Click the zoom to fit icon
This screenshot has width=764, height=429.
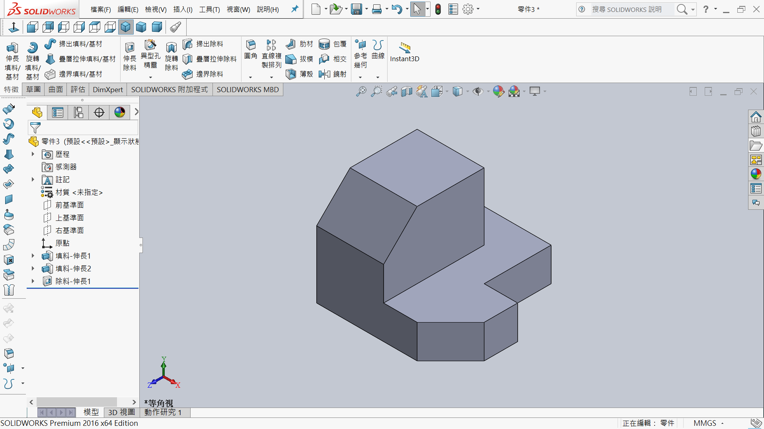(361, 92)
